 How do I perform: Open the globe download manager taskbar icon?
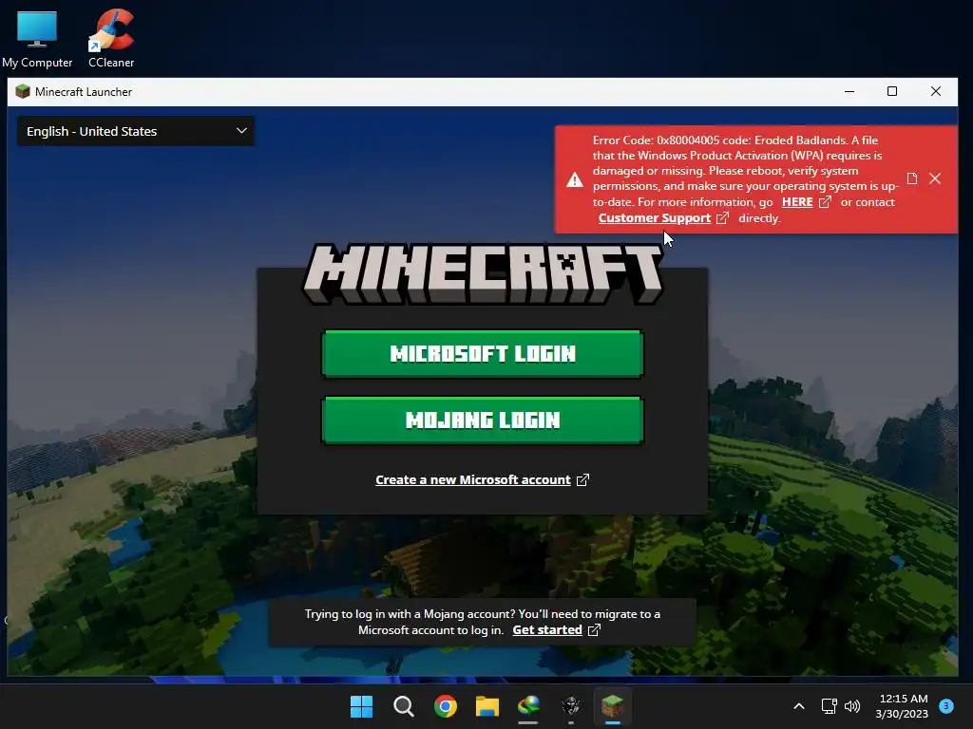tap(528, 706)
